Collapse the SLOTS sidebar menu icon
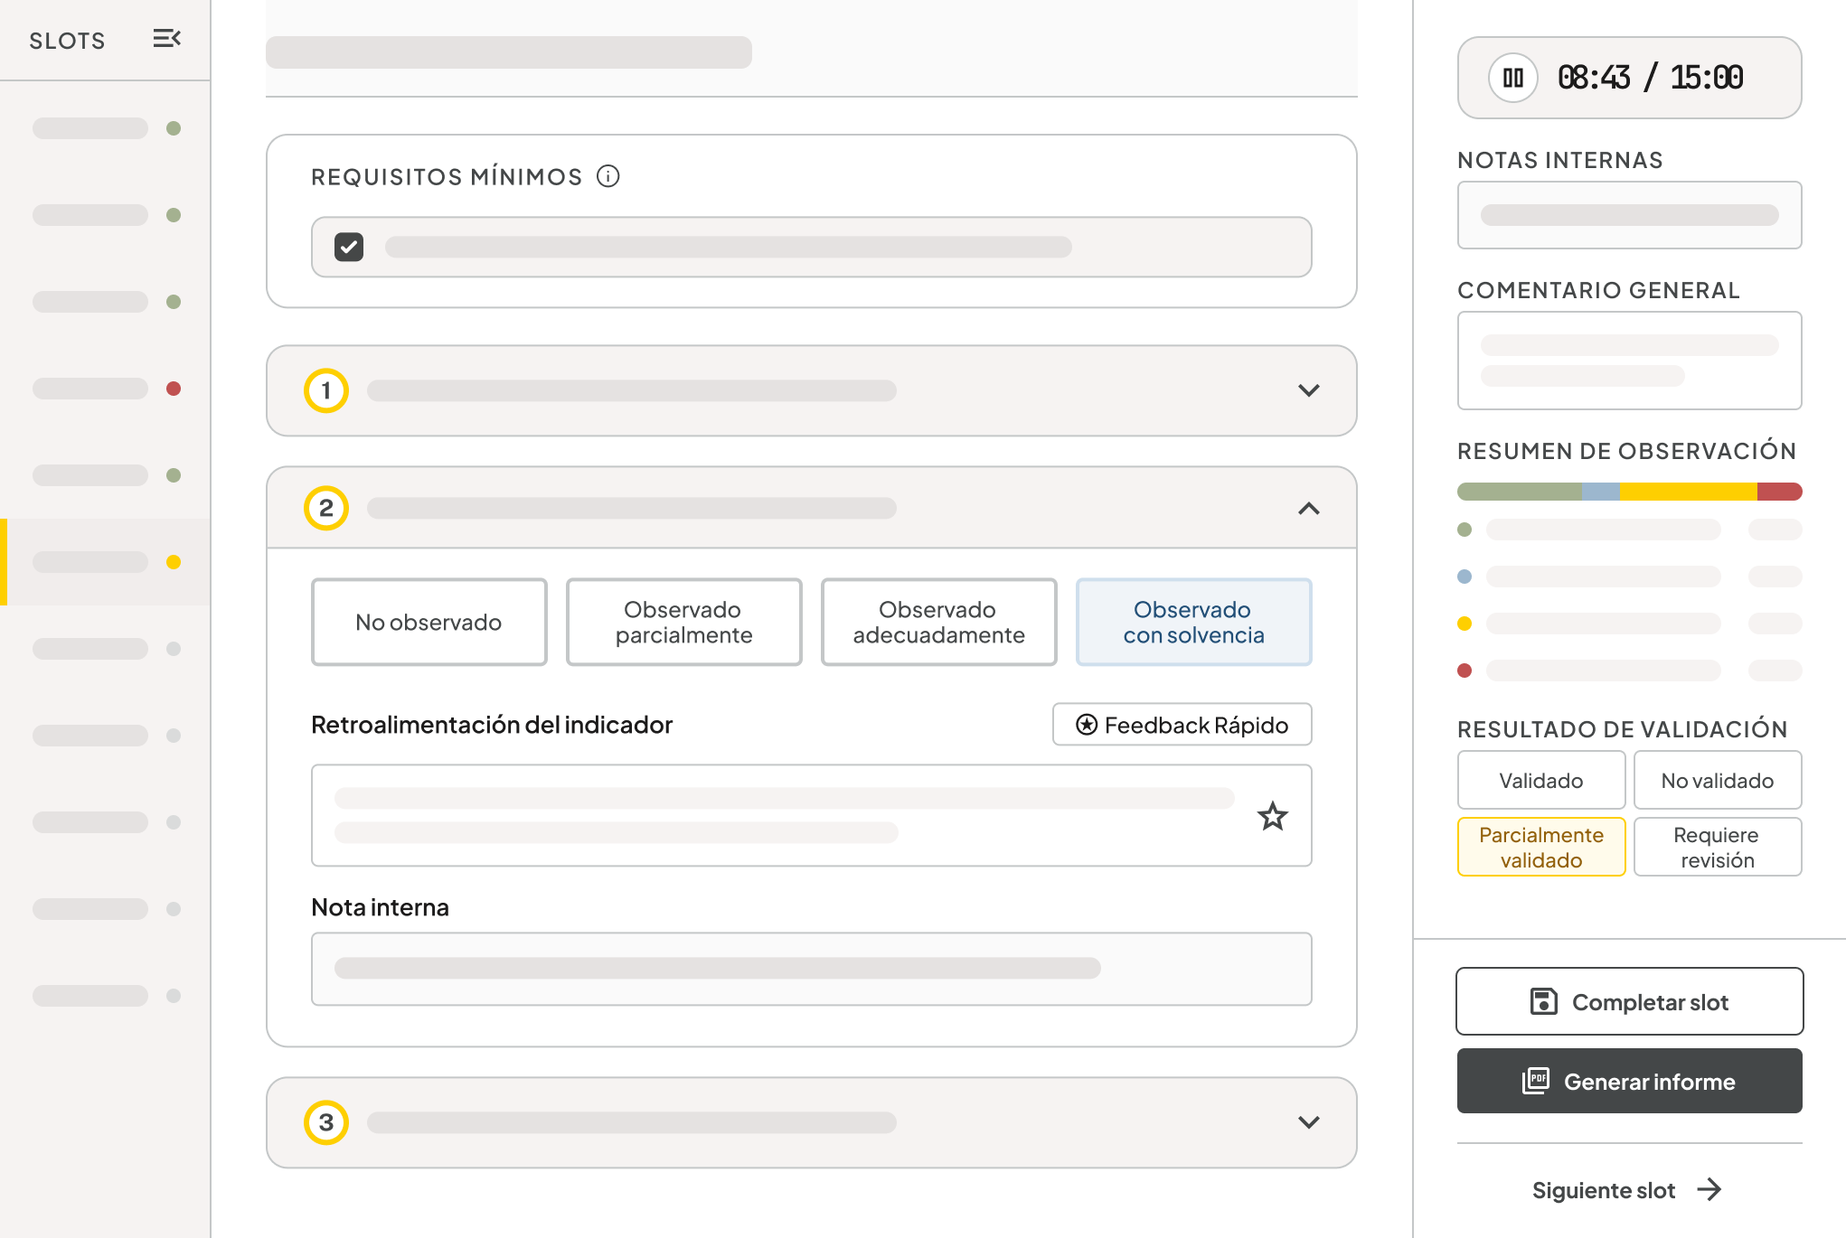1846x1238 pixels. pyautogui.click(x=166, y=39)
